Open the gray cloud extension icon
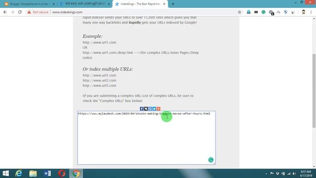The height and width of the screenshot is (178, 316). [278, 12]
